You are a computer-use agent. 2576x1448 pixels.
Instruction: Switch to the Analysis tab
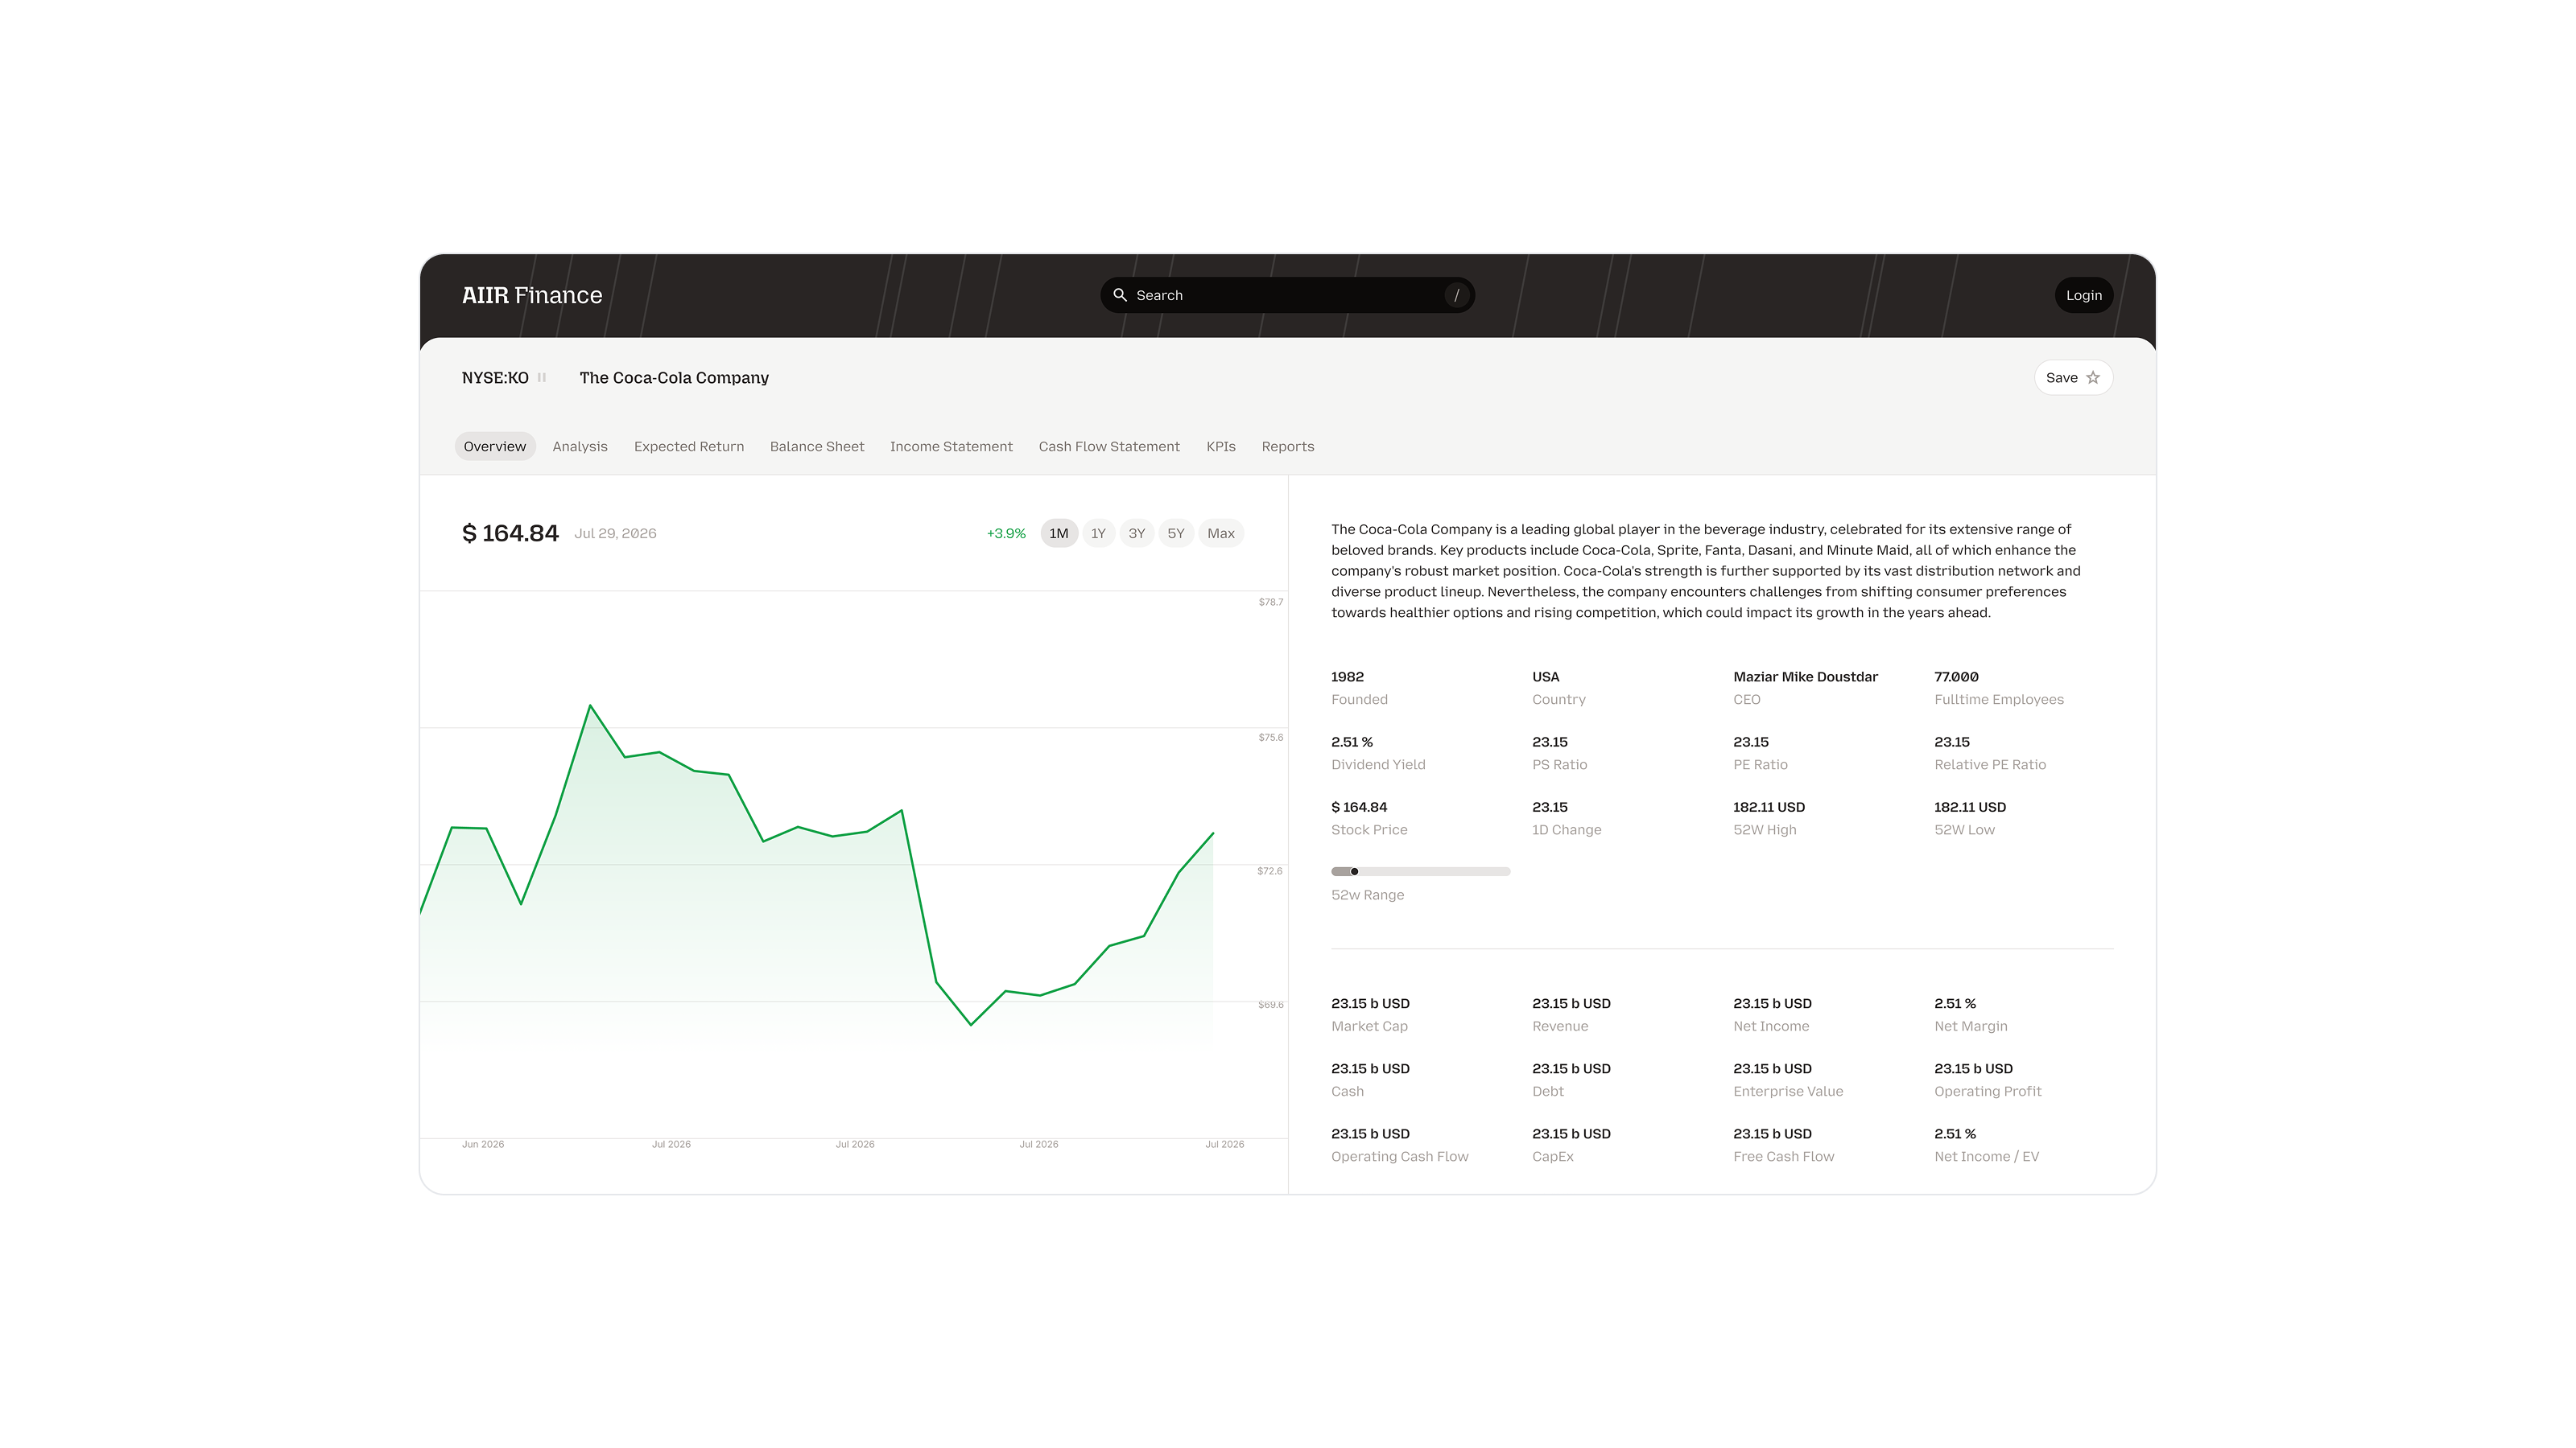580,446
